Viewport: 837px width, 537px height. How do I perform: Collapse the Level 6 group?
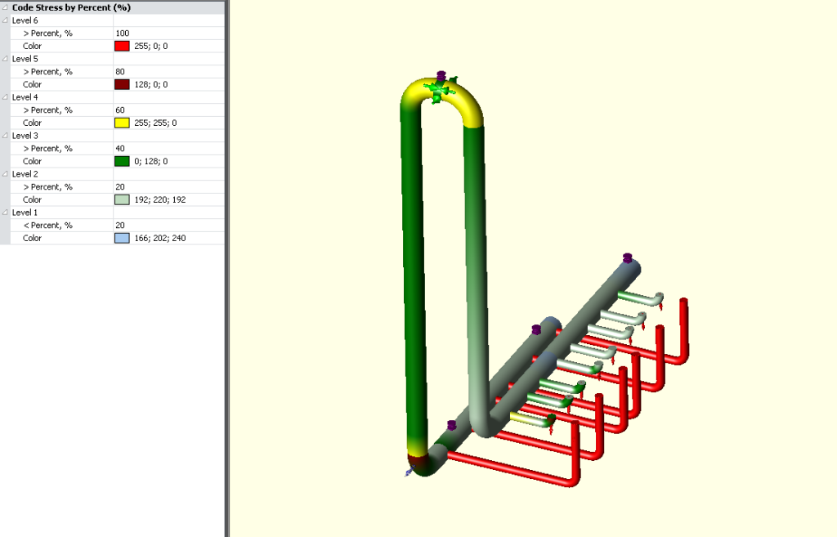point(6,20)
